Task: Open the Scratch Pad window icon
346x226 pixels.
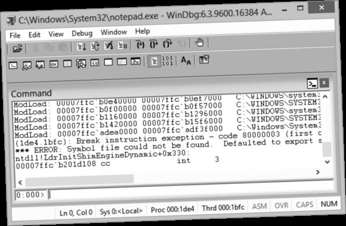Action: click(108, 62)
